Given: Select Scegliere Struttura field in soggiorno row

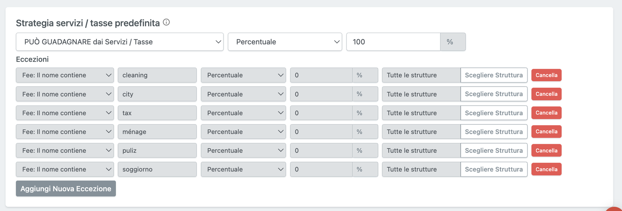Looking at the screenshot, I should tap(494, 169).
